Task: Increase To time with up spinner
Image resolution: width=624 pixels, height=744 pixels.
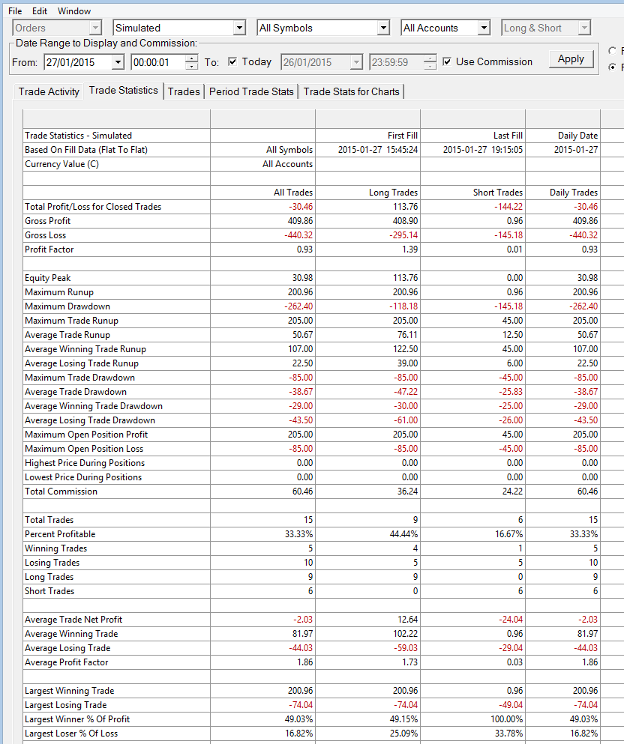Action: tap(430, 58)
